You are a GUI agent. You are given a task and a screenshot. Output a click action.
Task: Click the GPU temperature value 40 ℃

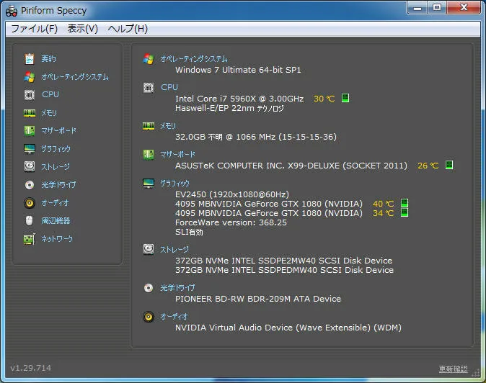coord(384,204)
